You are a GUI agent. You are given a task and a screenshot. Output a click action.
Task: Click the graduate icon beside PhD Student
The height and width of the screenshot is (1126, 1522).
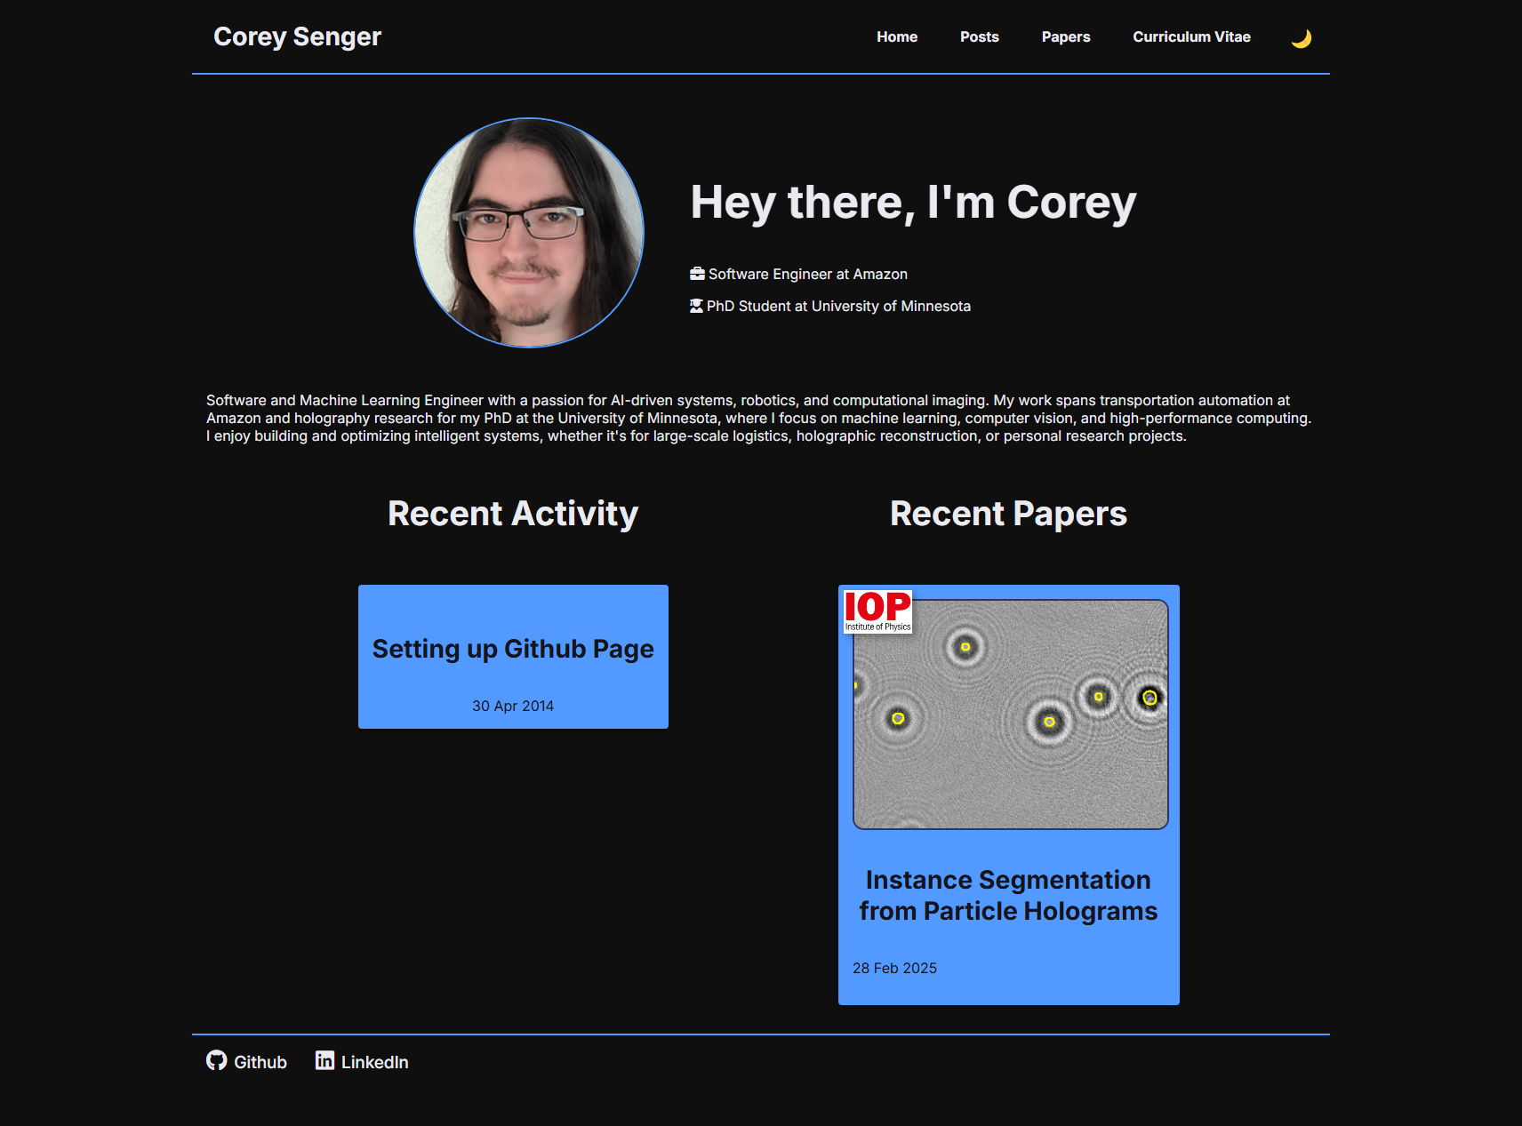click(x=696, y=306)
